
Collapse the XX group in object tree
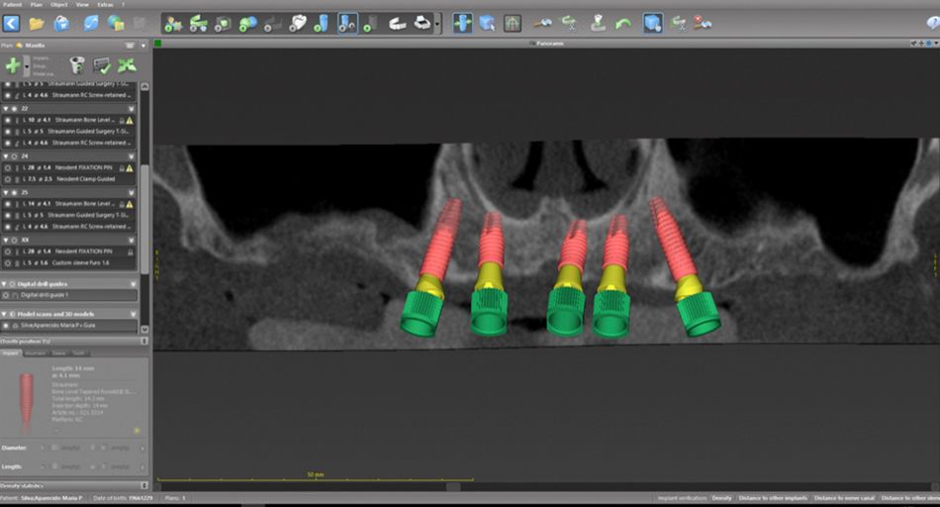(6, 240)
